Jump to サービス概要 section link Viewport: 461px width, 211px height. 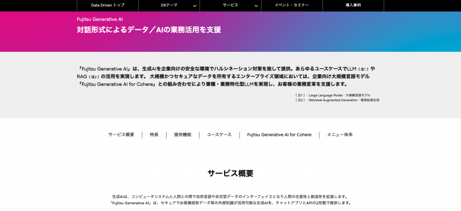(121, 135)
